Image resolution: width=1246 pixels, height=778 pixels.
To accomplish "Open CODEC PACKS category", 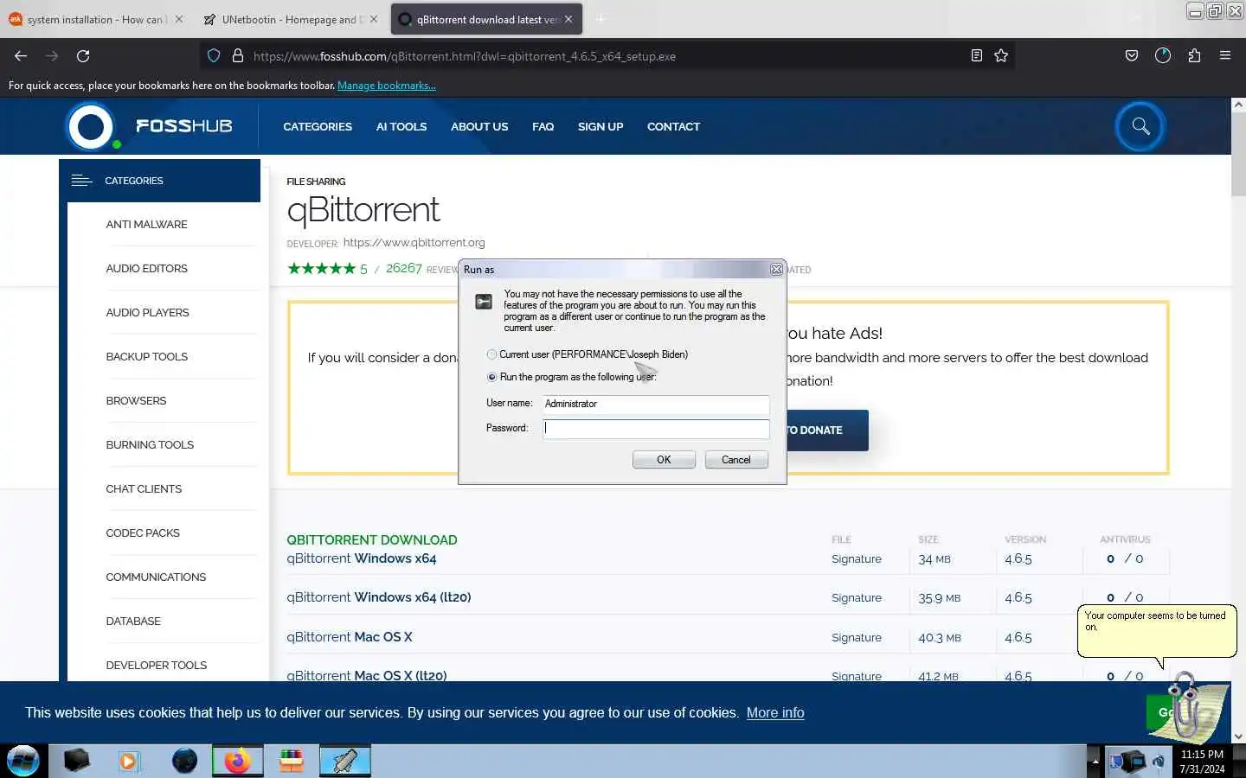I will click(143, 532).
